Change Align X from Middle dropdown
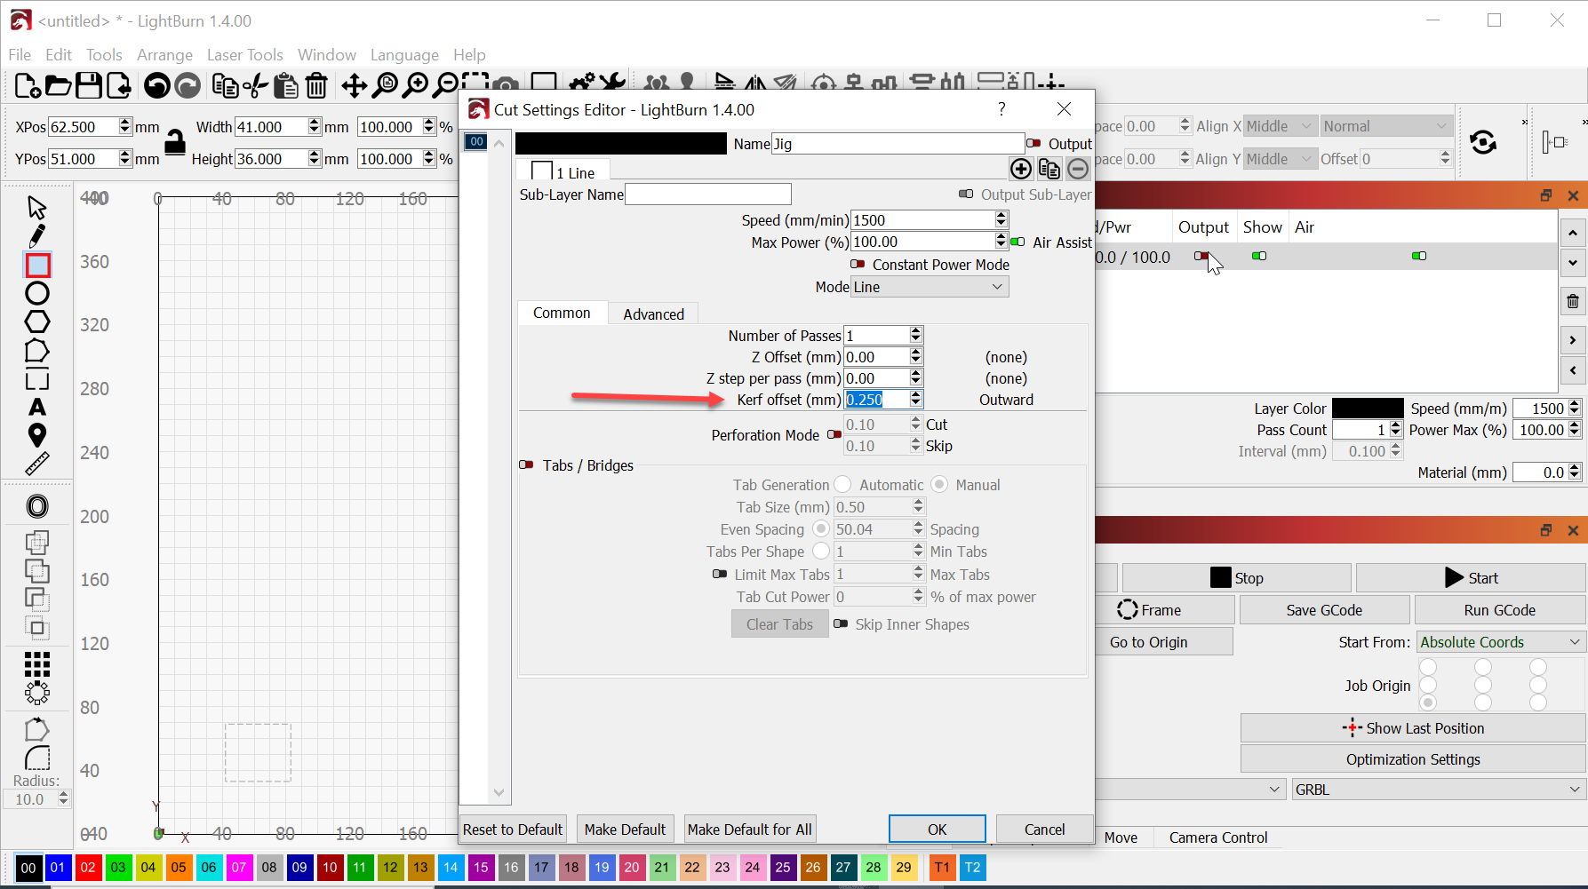 [1280, 125]
